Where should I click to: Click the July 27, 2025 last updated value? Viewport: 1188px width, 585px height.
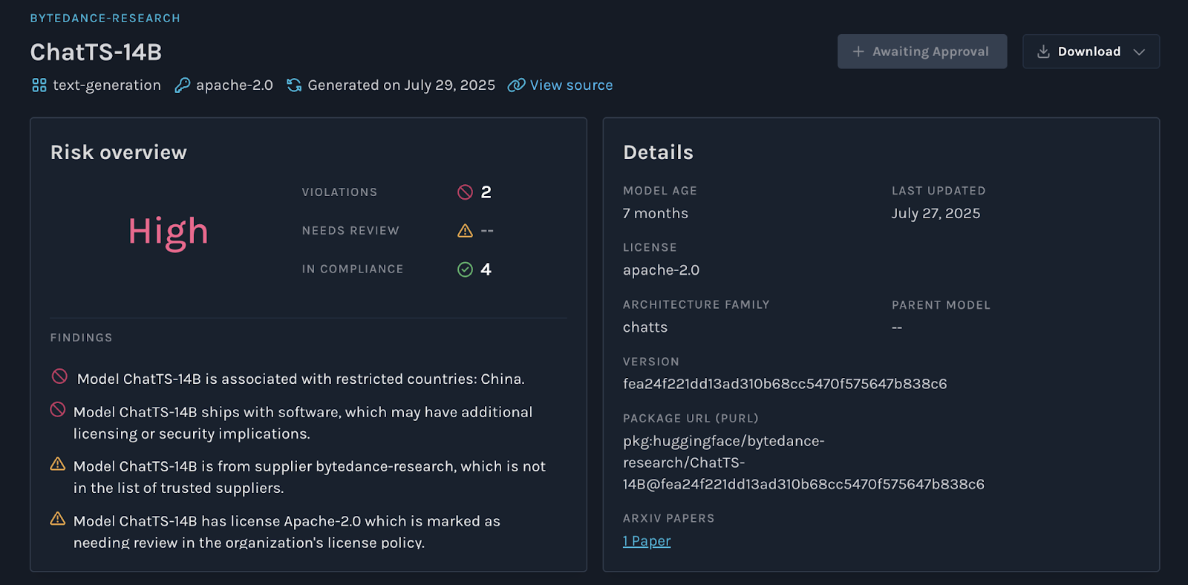tap(936, 214)
